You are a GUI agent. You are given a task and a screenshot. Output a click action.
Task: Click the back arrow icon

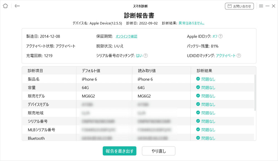click(17, 6)
